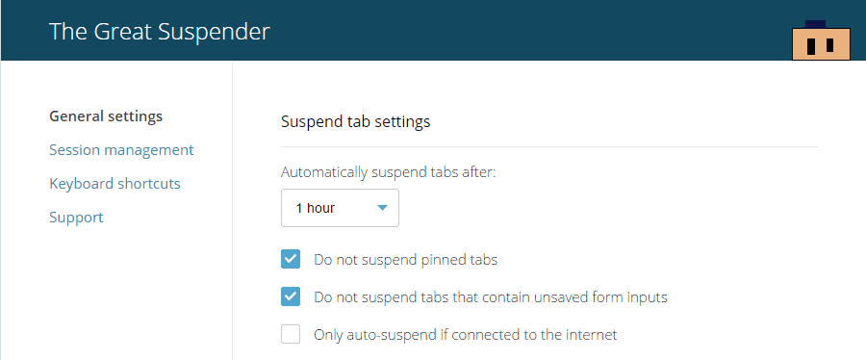Click the Great Suspender mascot icon
Screen dimensions: 866x360
pyautogui.click(x=822, y=40)
